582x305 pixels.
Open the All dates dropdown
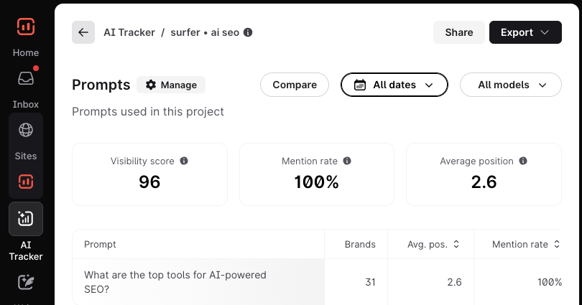(394, 85)
